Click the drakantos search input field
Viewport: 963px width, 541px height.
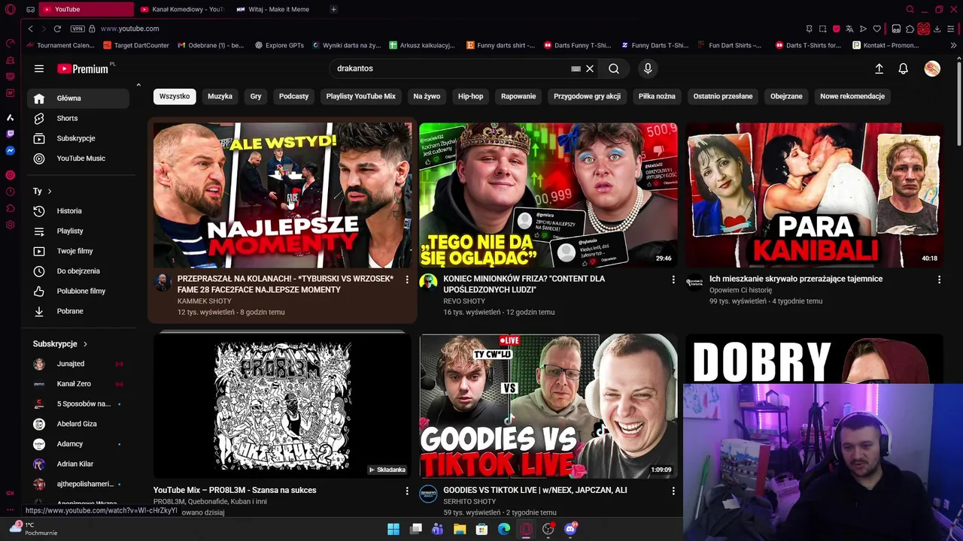tap(451, 68)
